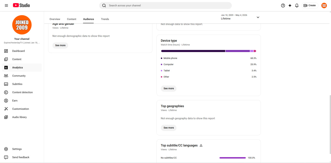Viewport: 331px width, 163px height.
Task: Click the Earn dollar icon
Action: point(6,100)
